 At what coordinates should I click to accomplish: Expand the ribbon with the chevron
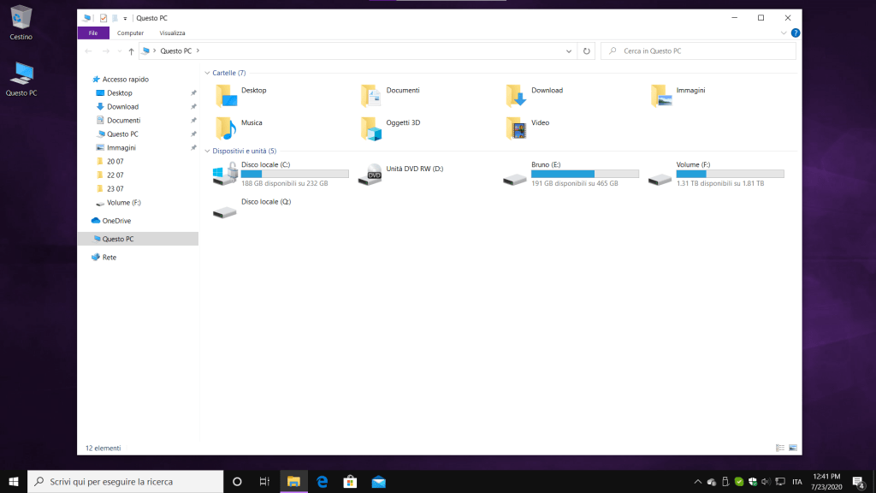[x=784, y=33]
